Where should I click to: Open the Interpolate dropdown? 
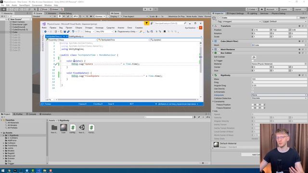(279, 95)
